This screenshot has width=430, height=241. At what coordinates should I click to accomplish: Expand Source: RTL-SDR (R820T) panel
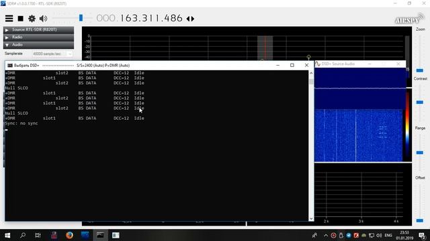pos(39,29)
